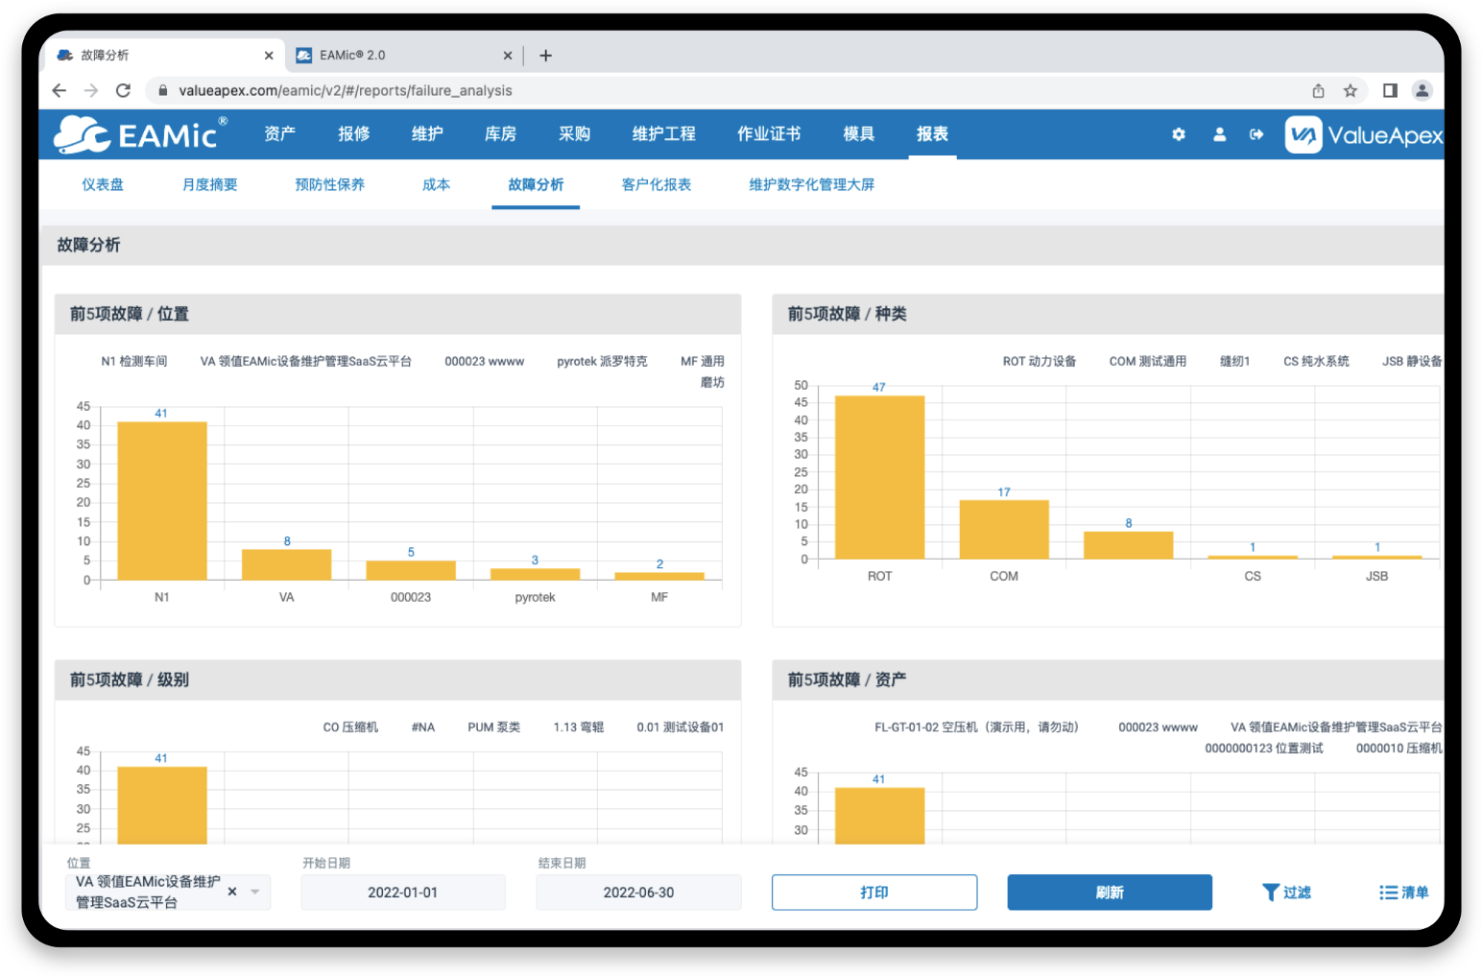Click the user profile icon in EAMic header
The image size is (1483, 978).
pyautogui.click(x=1219, y=134)
